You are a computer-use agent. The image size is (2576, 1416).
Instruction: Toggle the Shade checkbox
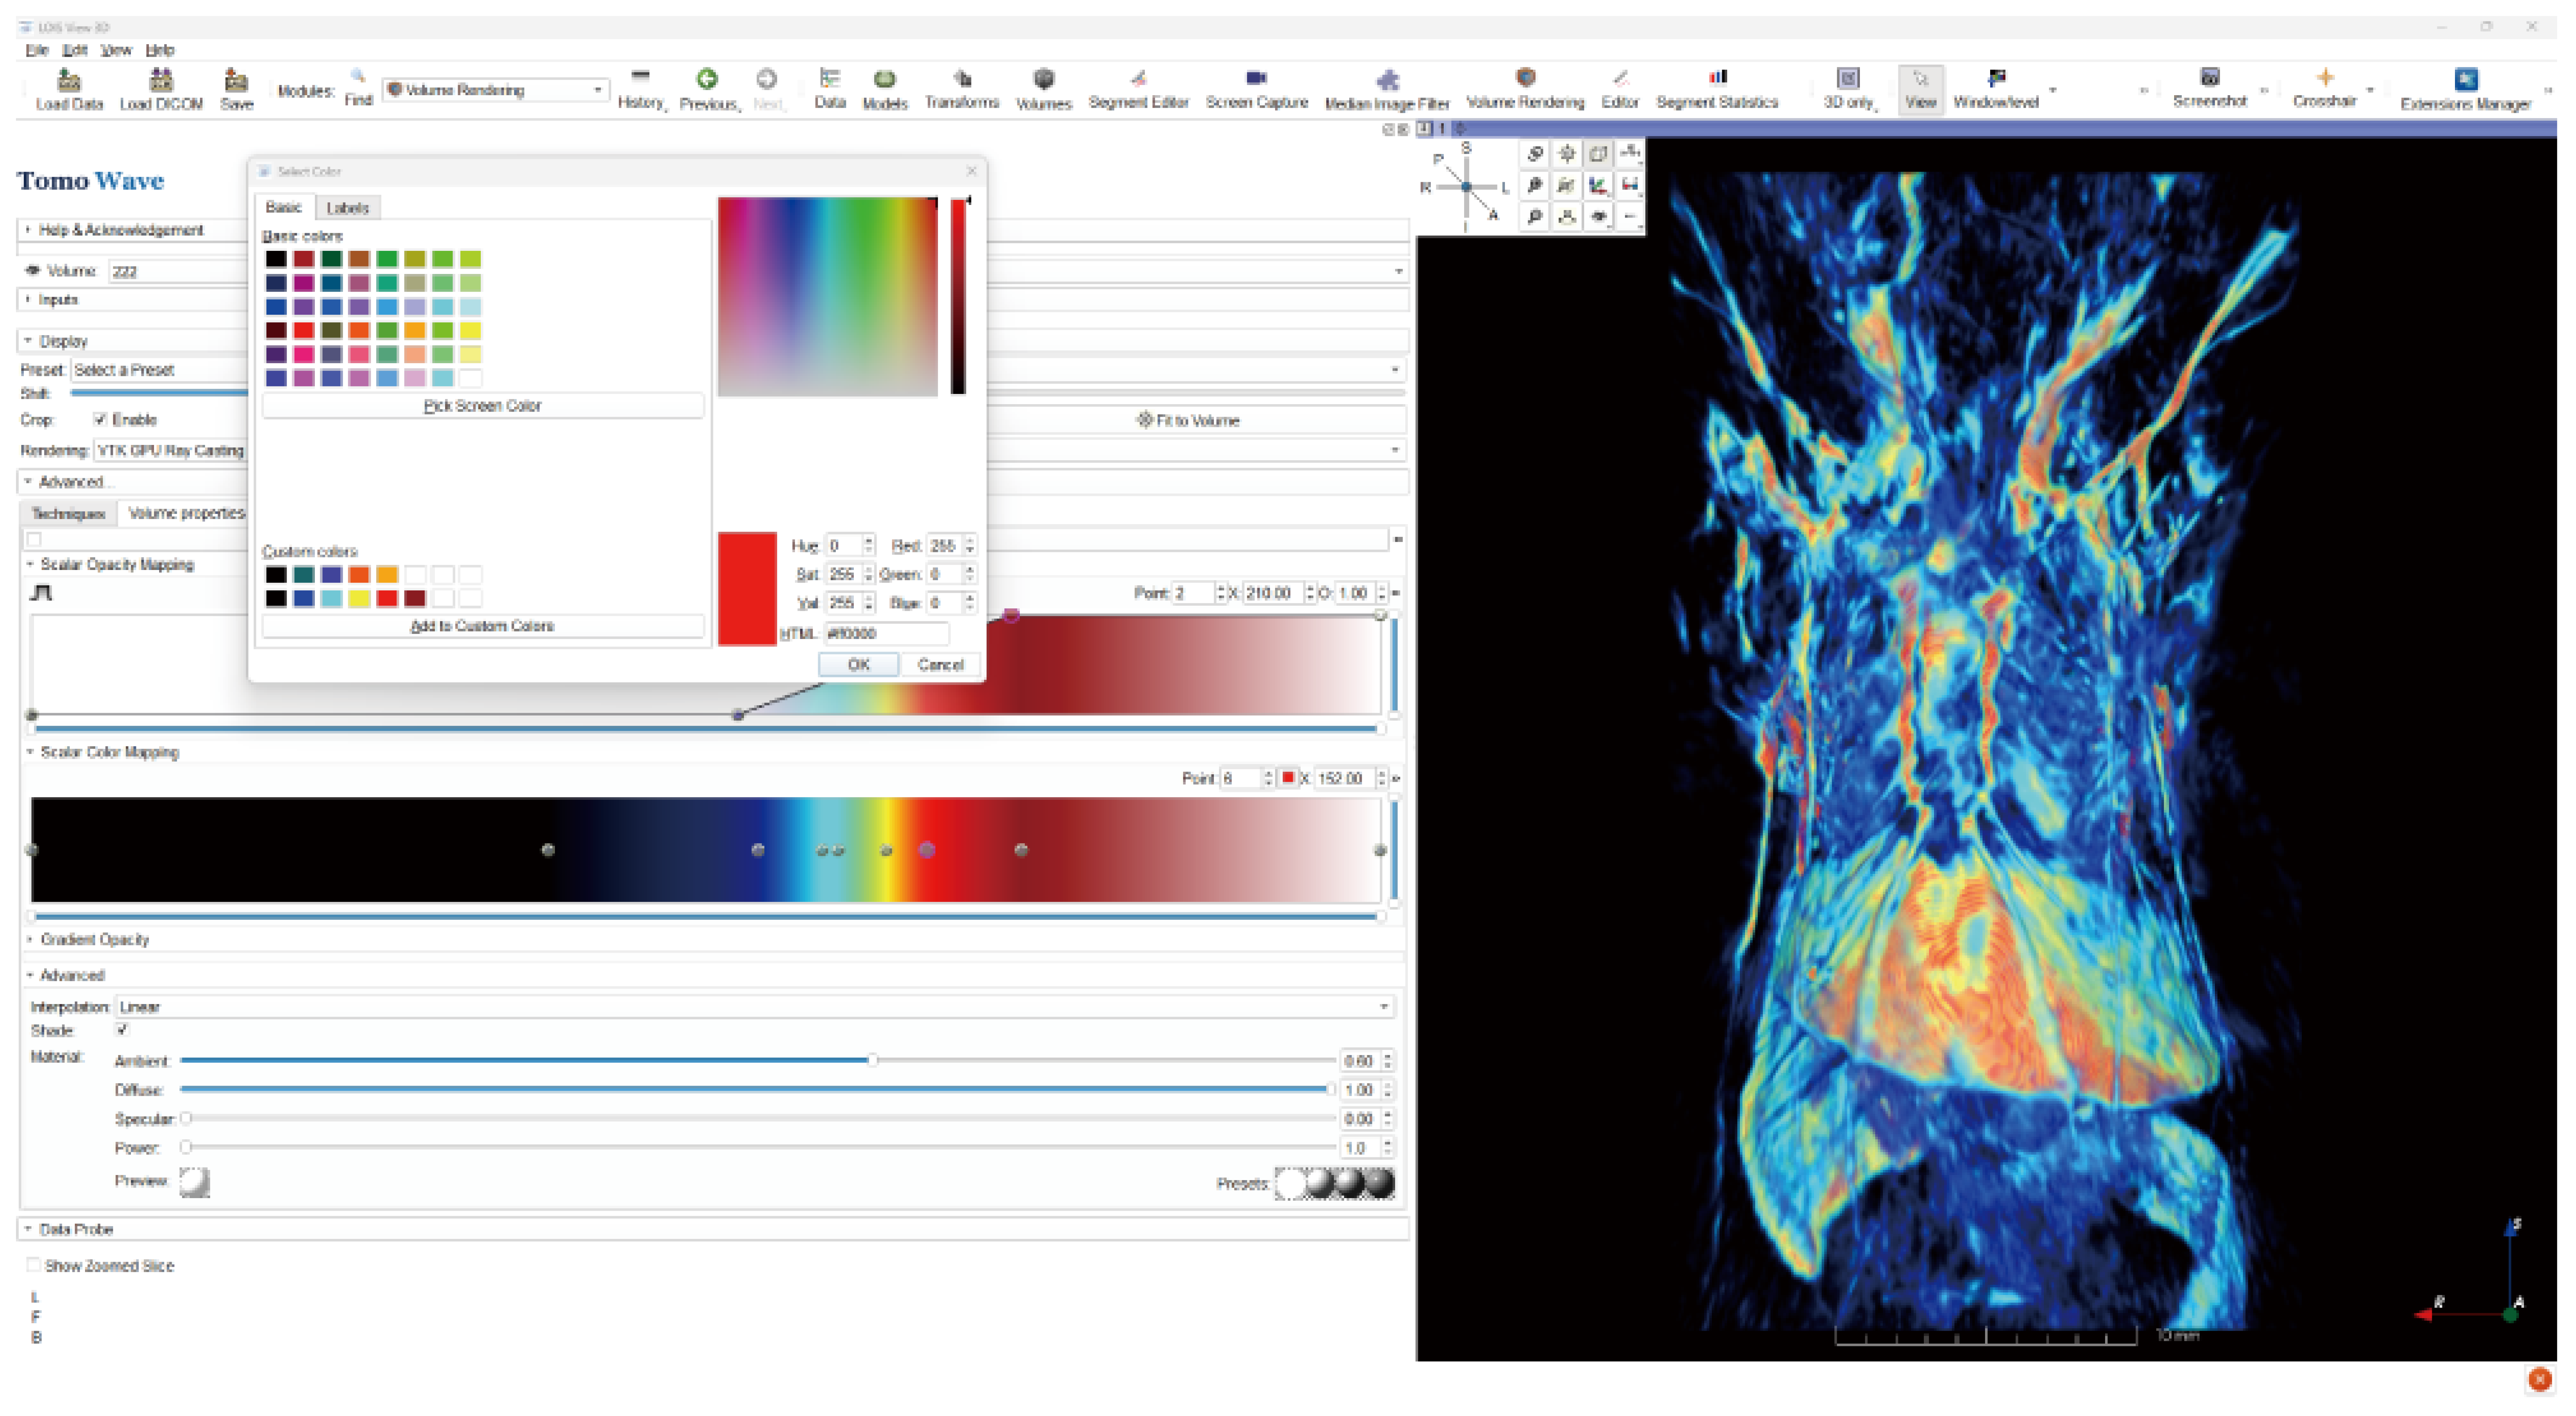(122, 1029)
